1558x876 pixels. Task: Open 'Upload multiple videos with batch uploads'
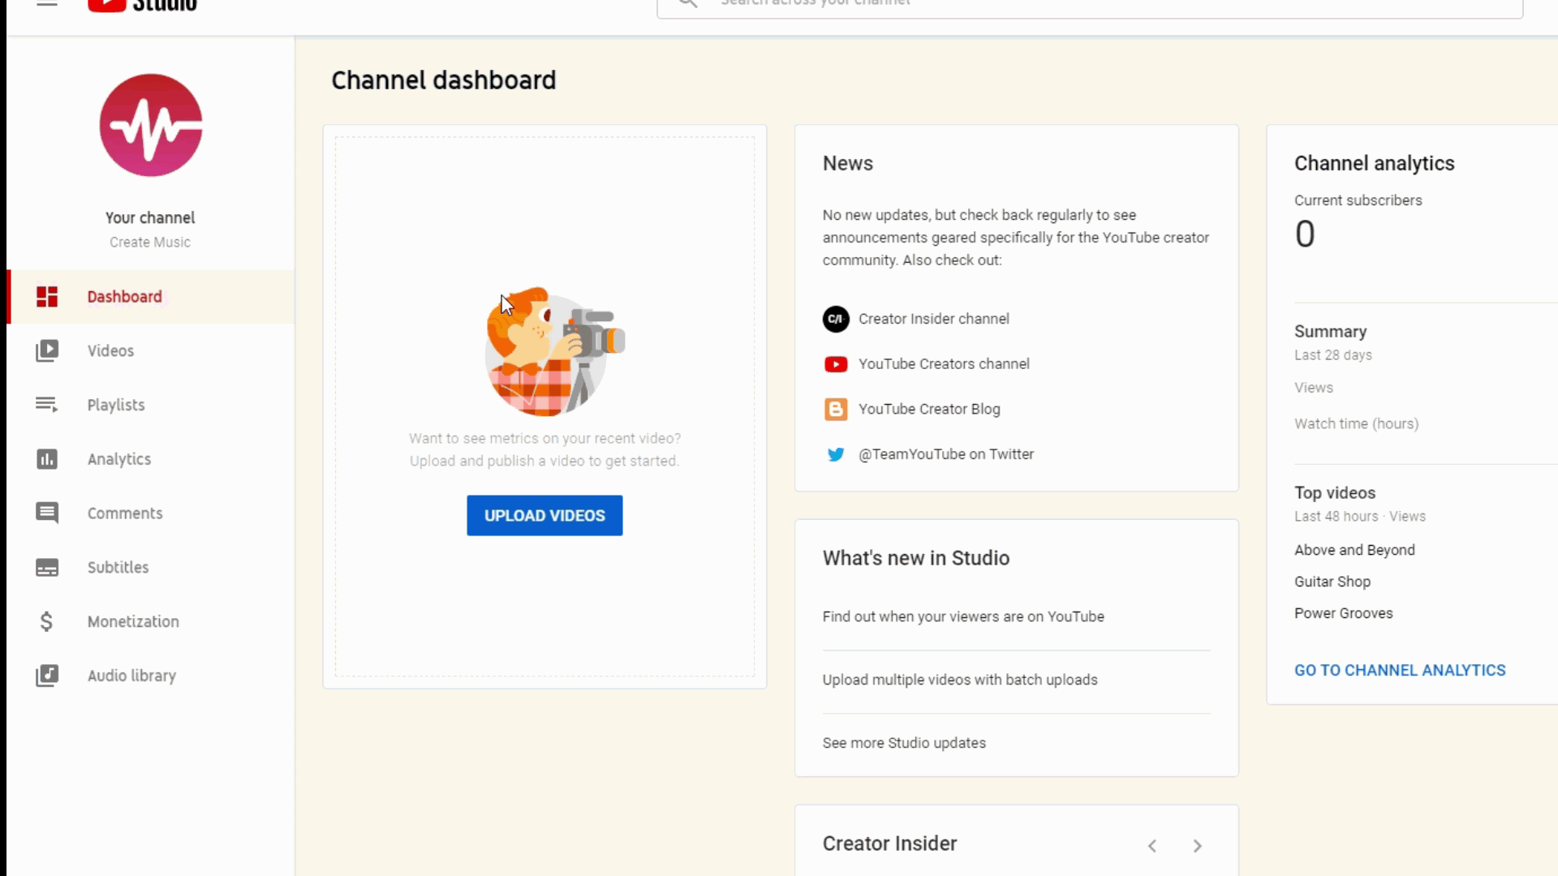(960, 680)
